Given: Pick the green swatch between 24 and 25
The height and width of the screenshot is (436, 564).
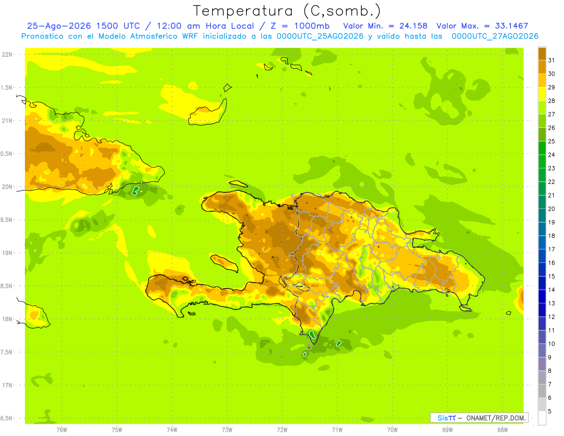Looking at the screenshot, I should [x=542, y=148].
